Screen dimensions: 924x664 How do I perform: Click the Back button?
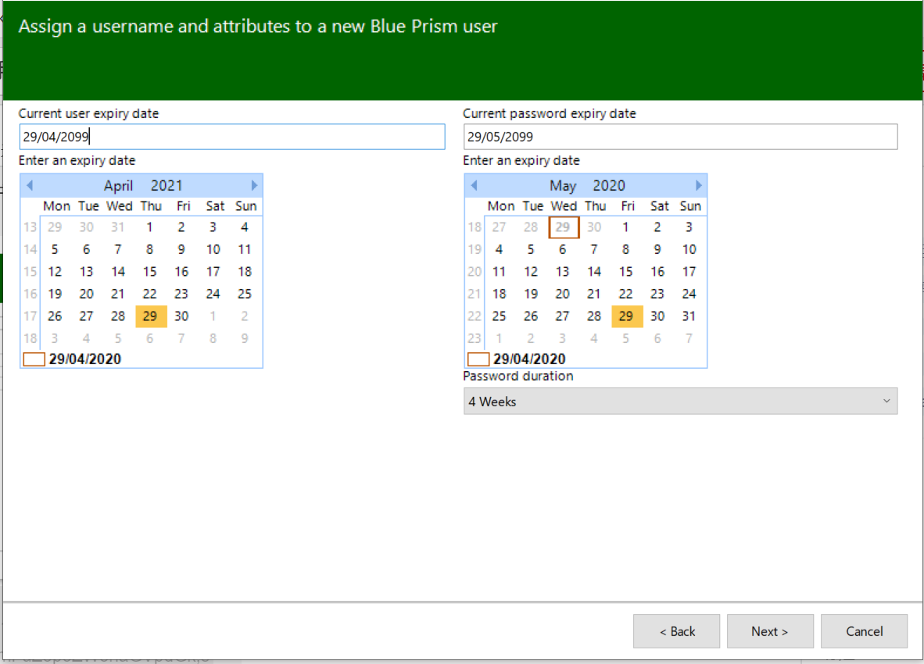pyautogui.click(x=676, y=631)
